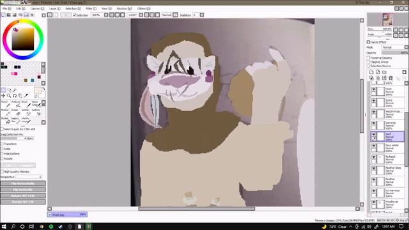Screen dimensions: 409x230
Task: Choose the Brush tool
Action: (26, 103)
